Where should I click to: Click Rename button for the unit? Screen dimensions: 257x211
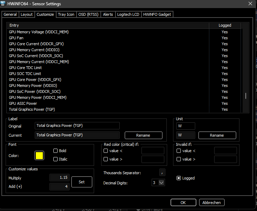click(217, 135)
